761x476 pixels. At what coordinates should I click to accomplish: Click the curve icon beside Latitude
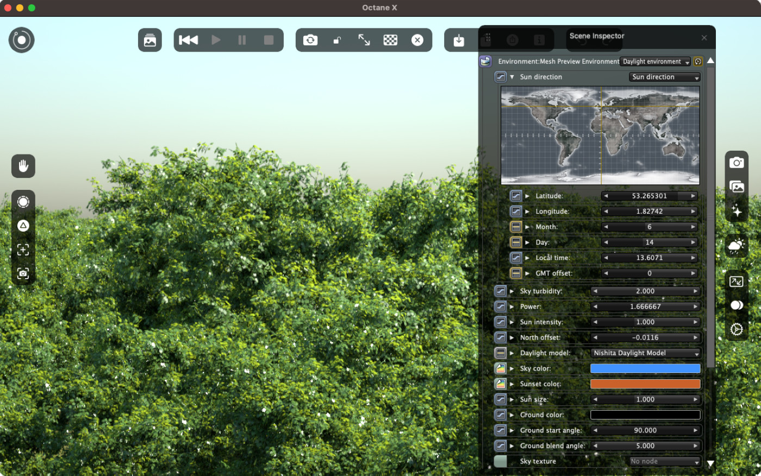tap(516, 196)
